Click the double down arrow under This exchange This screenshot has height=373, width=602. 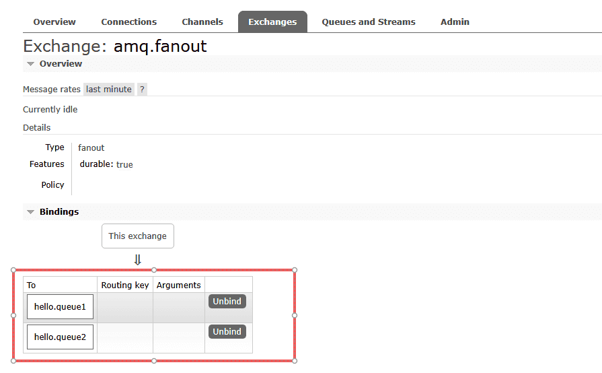[138, 260]
